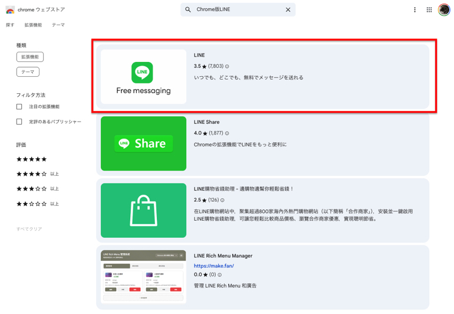Viewport: 454px width, 314px height.
Task: Enable the 注目の拡張機能 checkbox
Action: point(19,107)
